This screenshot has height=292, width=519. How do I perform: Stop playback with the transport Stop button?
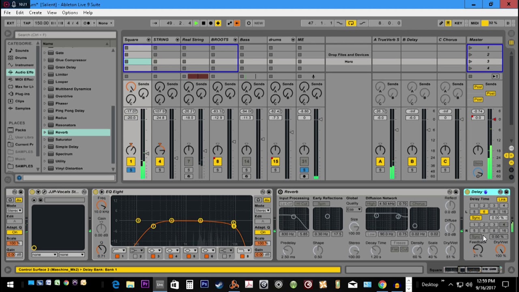point(204,23)
